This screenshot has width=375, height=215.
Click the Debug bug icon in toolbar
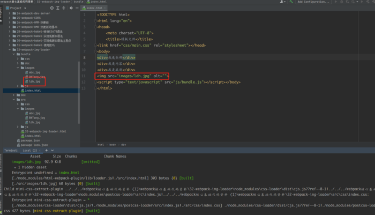point(342,2)
